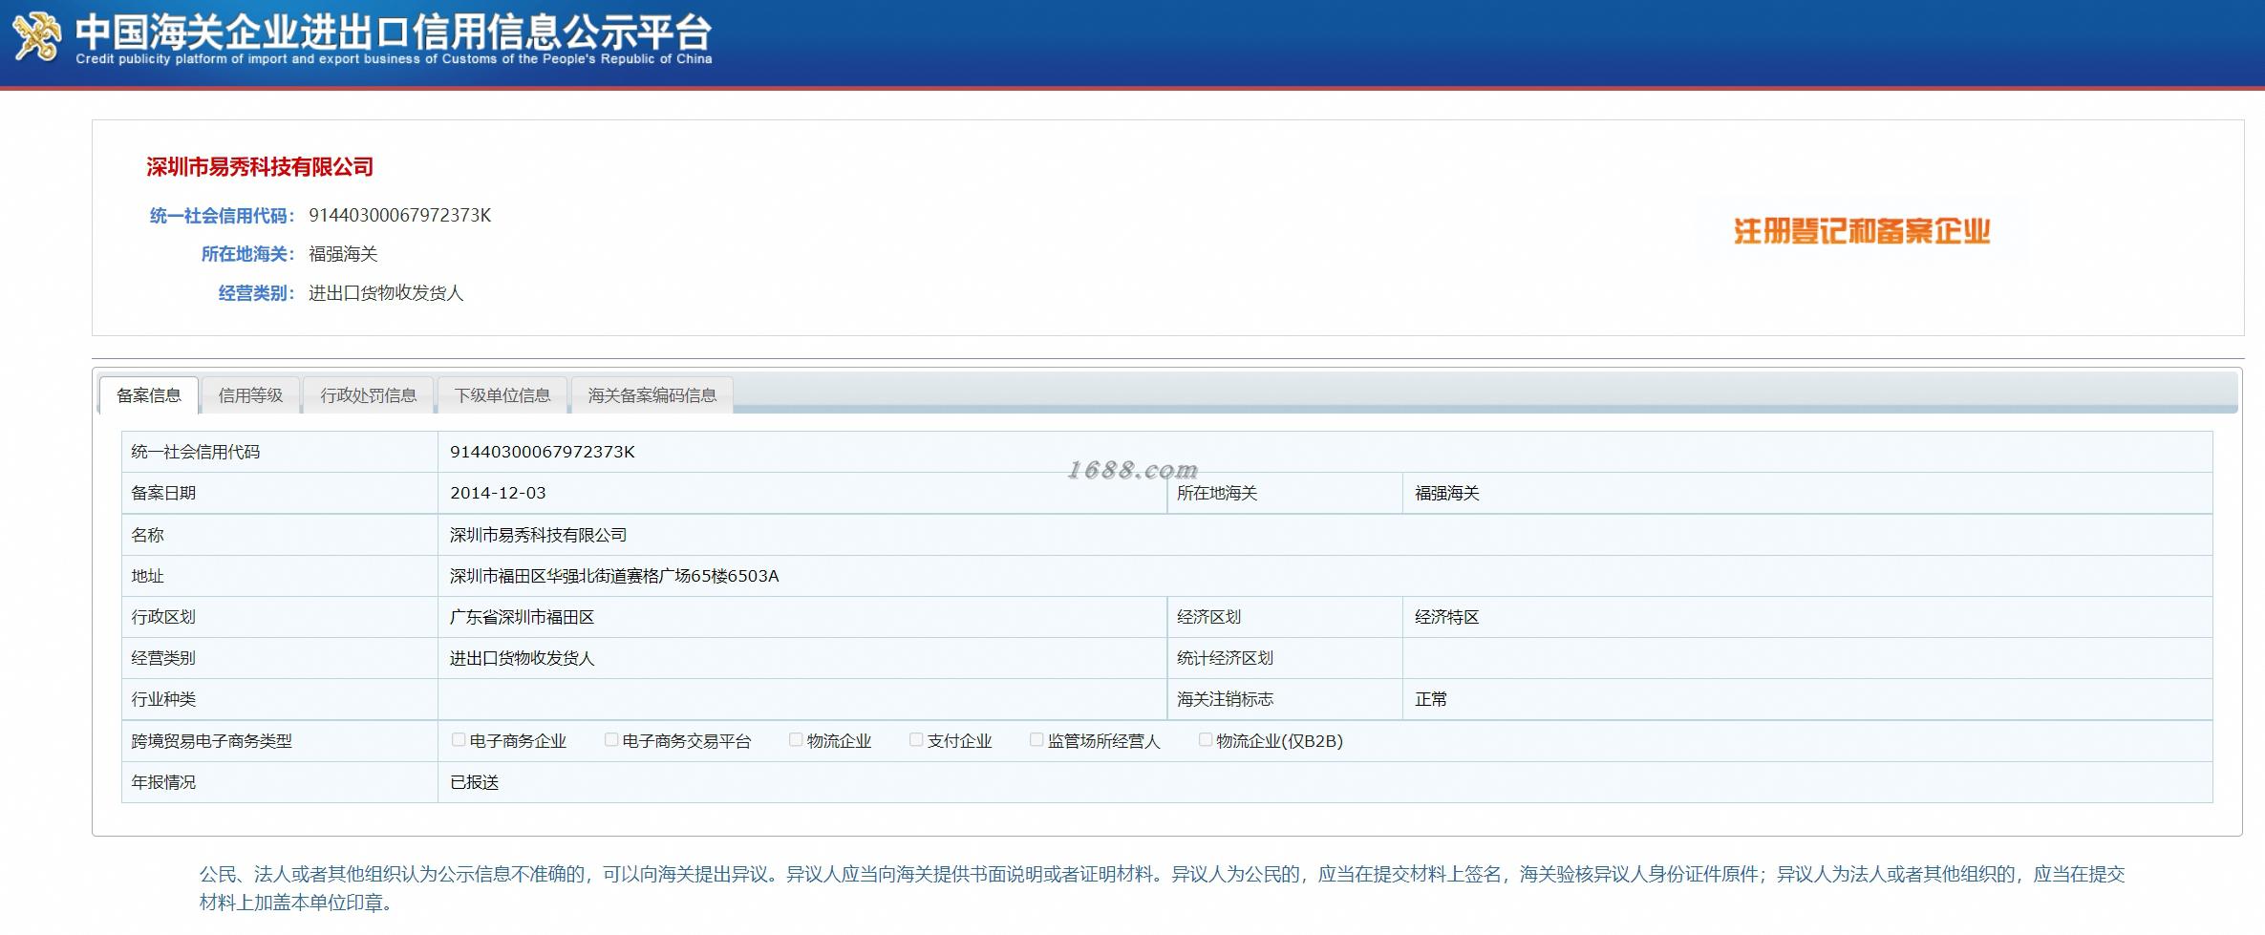
Task: Click the 行政区划 value 广东省深圳市福田区
Action: coord(523,617)
